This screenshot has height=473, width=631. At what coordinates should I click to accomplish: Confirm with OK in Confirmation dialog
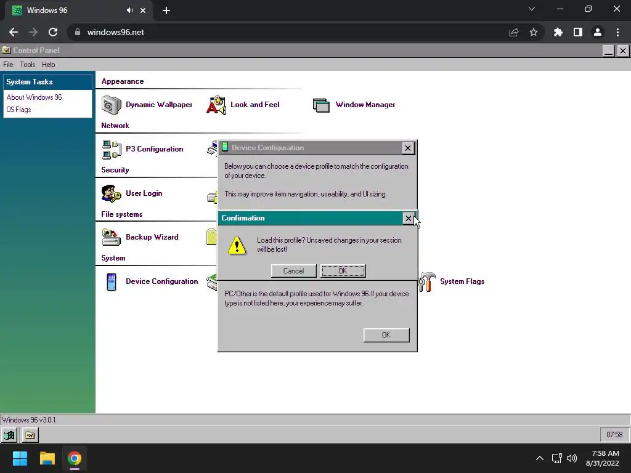click(x=343, y=271)
